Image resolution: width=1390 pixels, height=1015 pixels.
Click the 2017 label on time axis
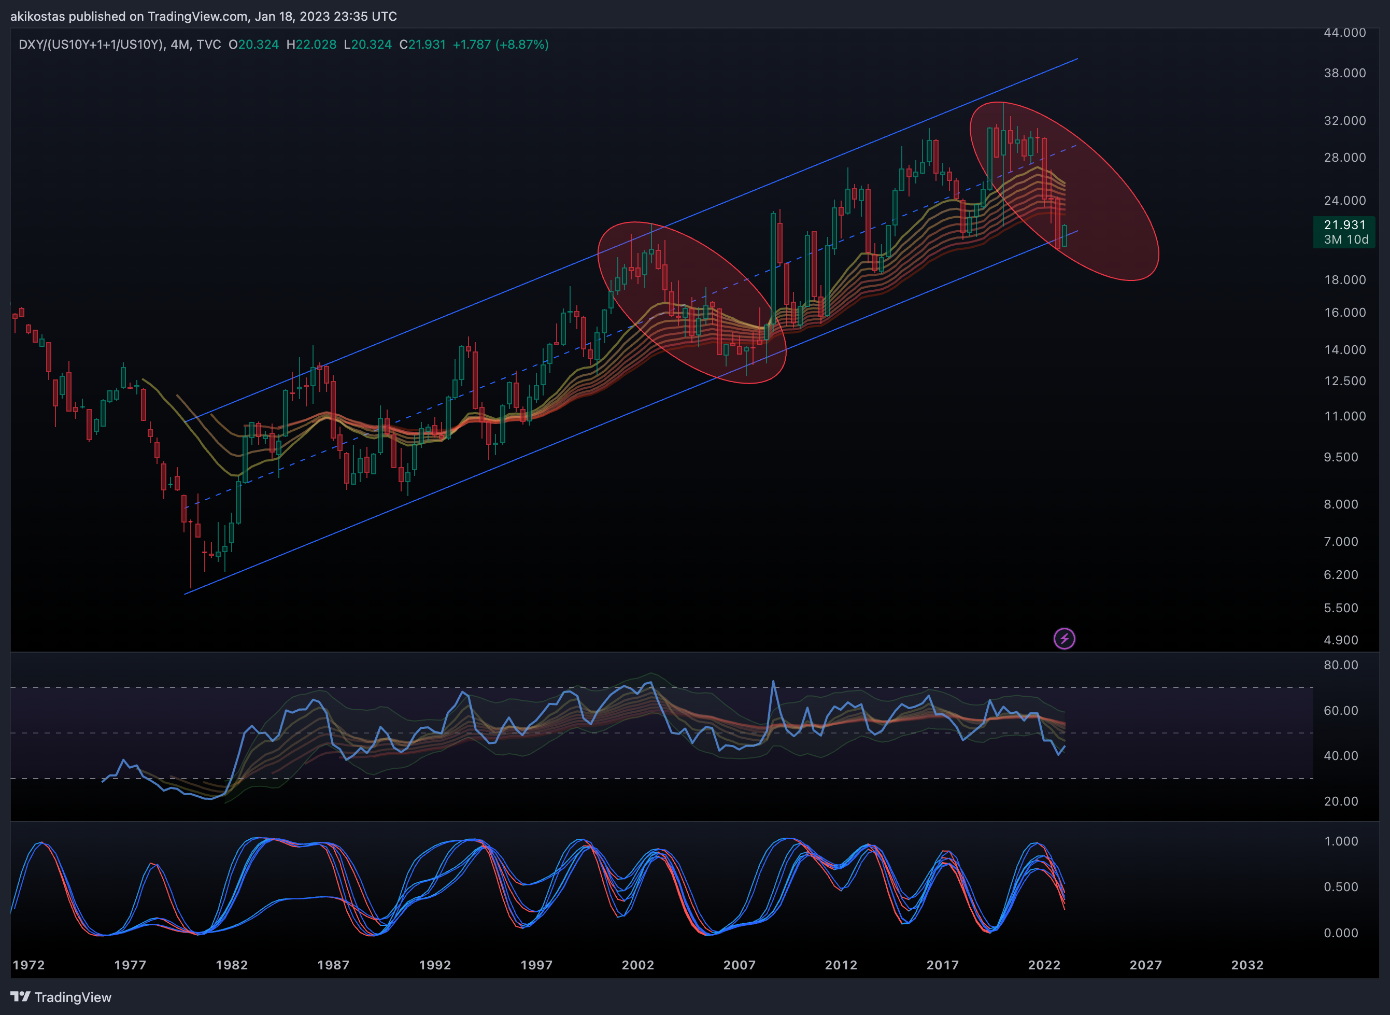tap(943, 965)
